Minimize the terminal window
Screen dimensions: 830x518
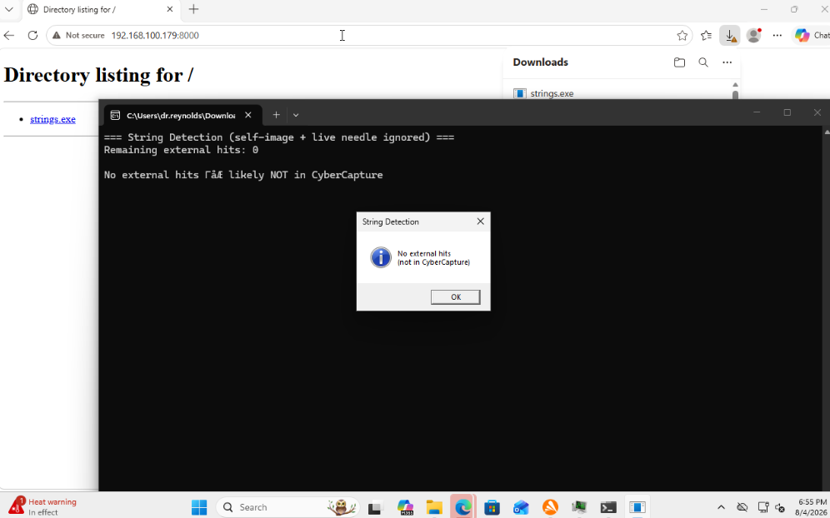click(x=757, y=112)
